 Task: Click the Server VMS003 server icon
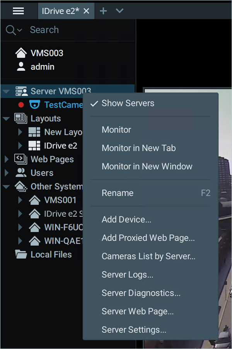pyautogui.click(x=21, y=92)
